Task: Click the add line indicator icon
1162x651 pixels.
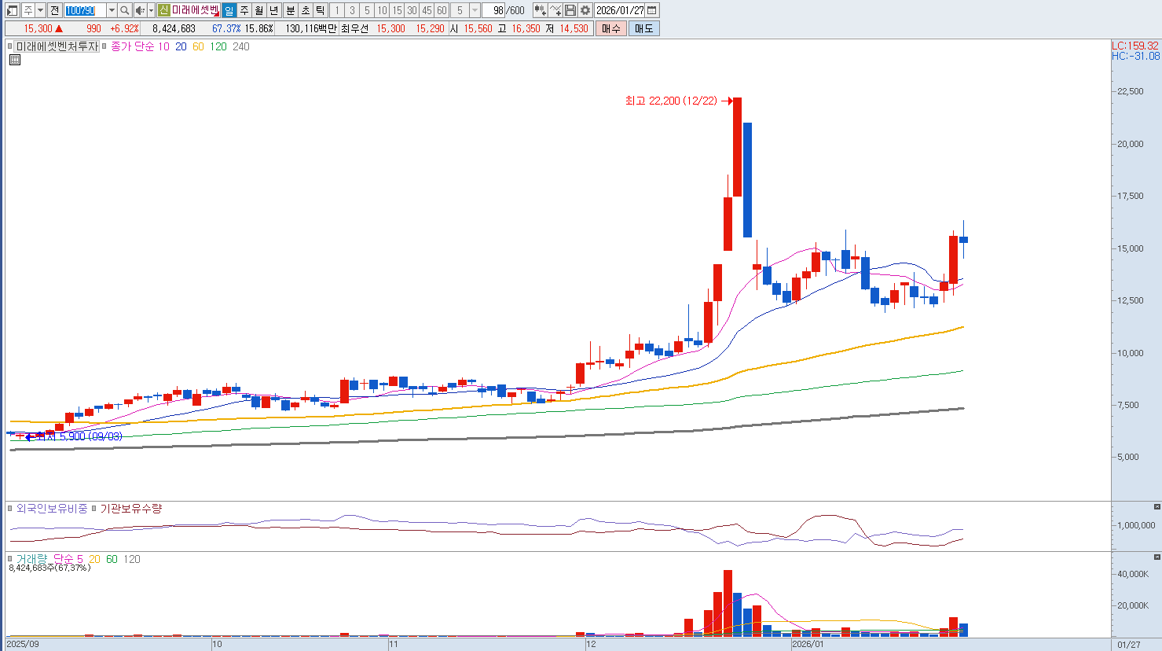Action: tap(555, 10)
